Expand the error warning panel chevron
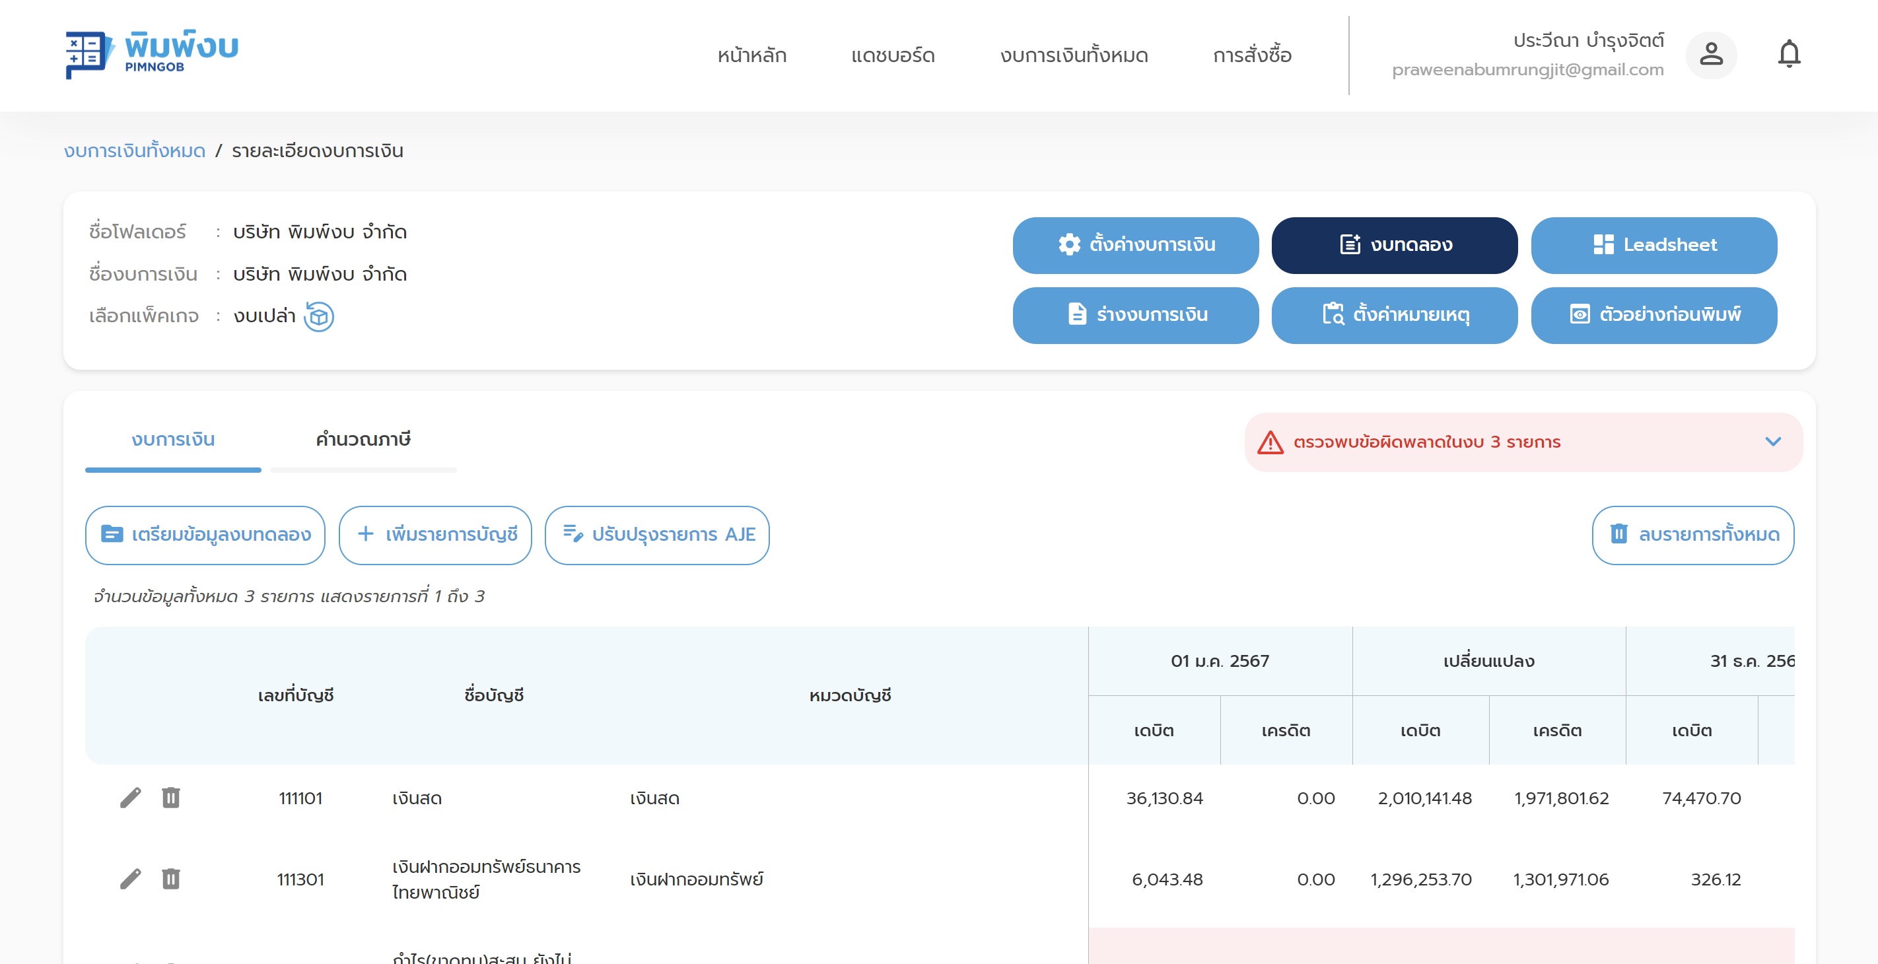The width and height of the screenshot is (1878, 964). tap(1772, 442)
